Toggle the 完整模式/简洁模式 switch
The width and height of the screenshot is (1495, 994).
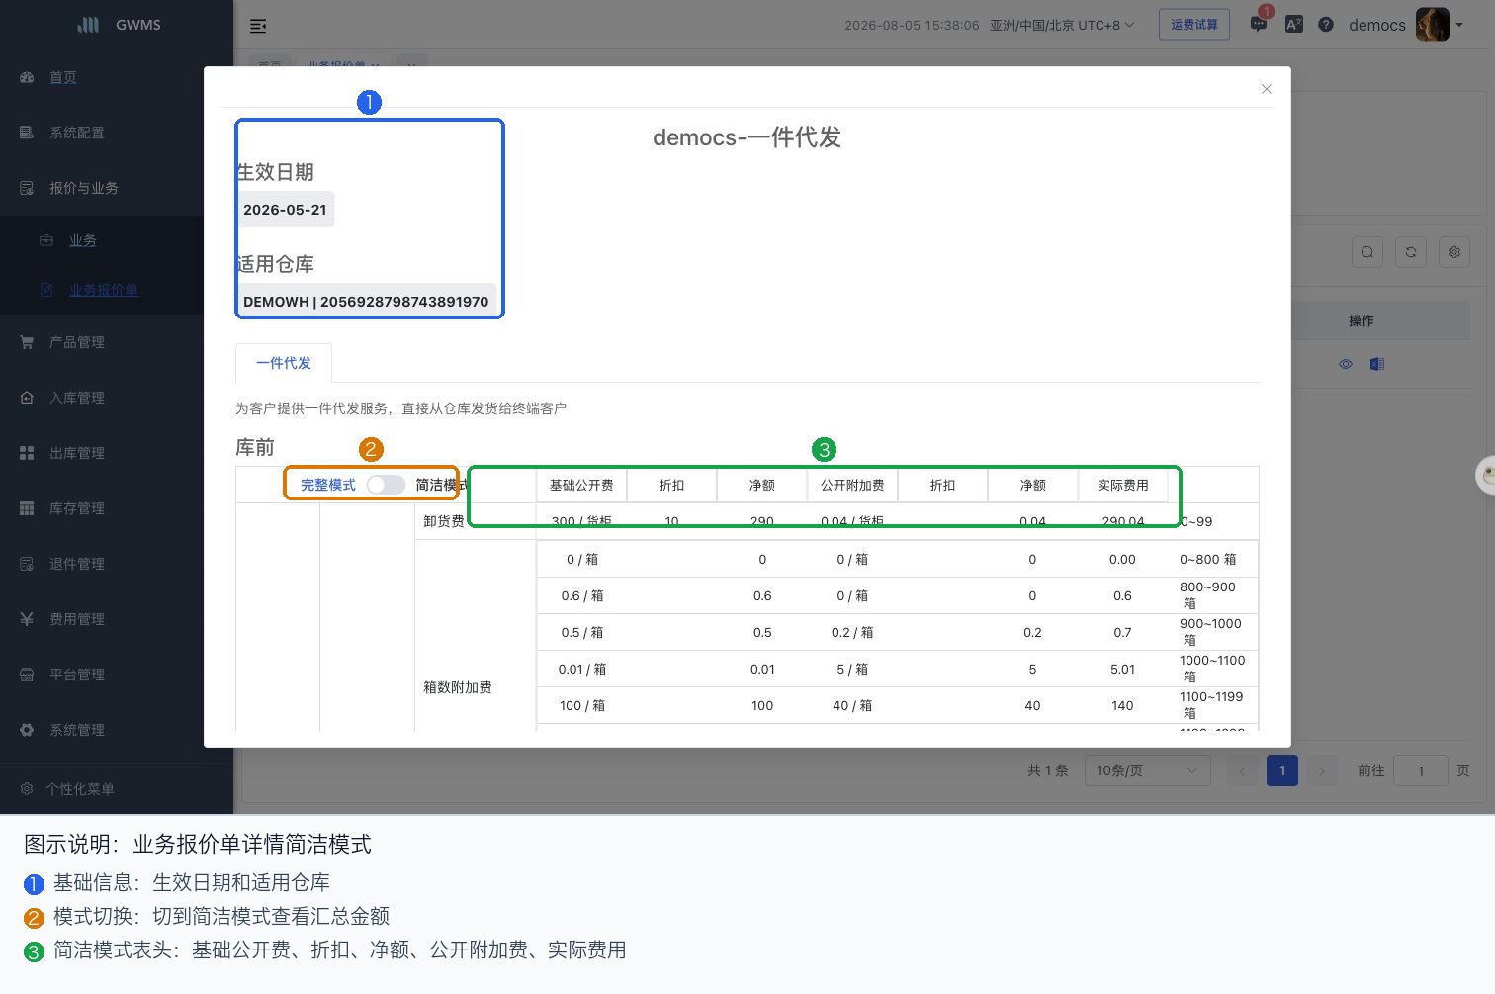386,485
